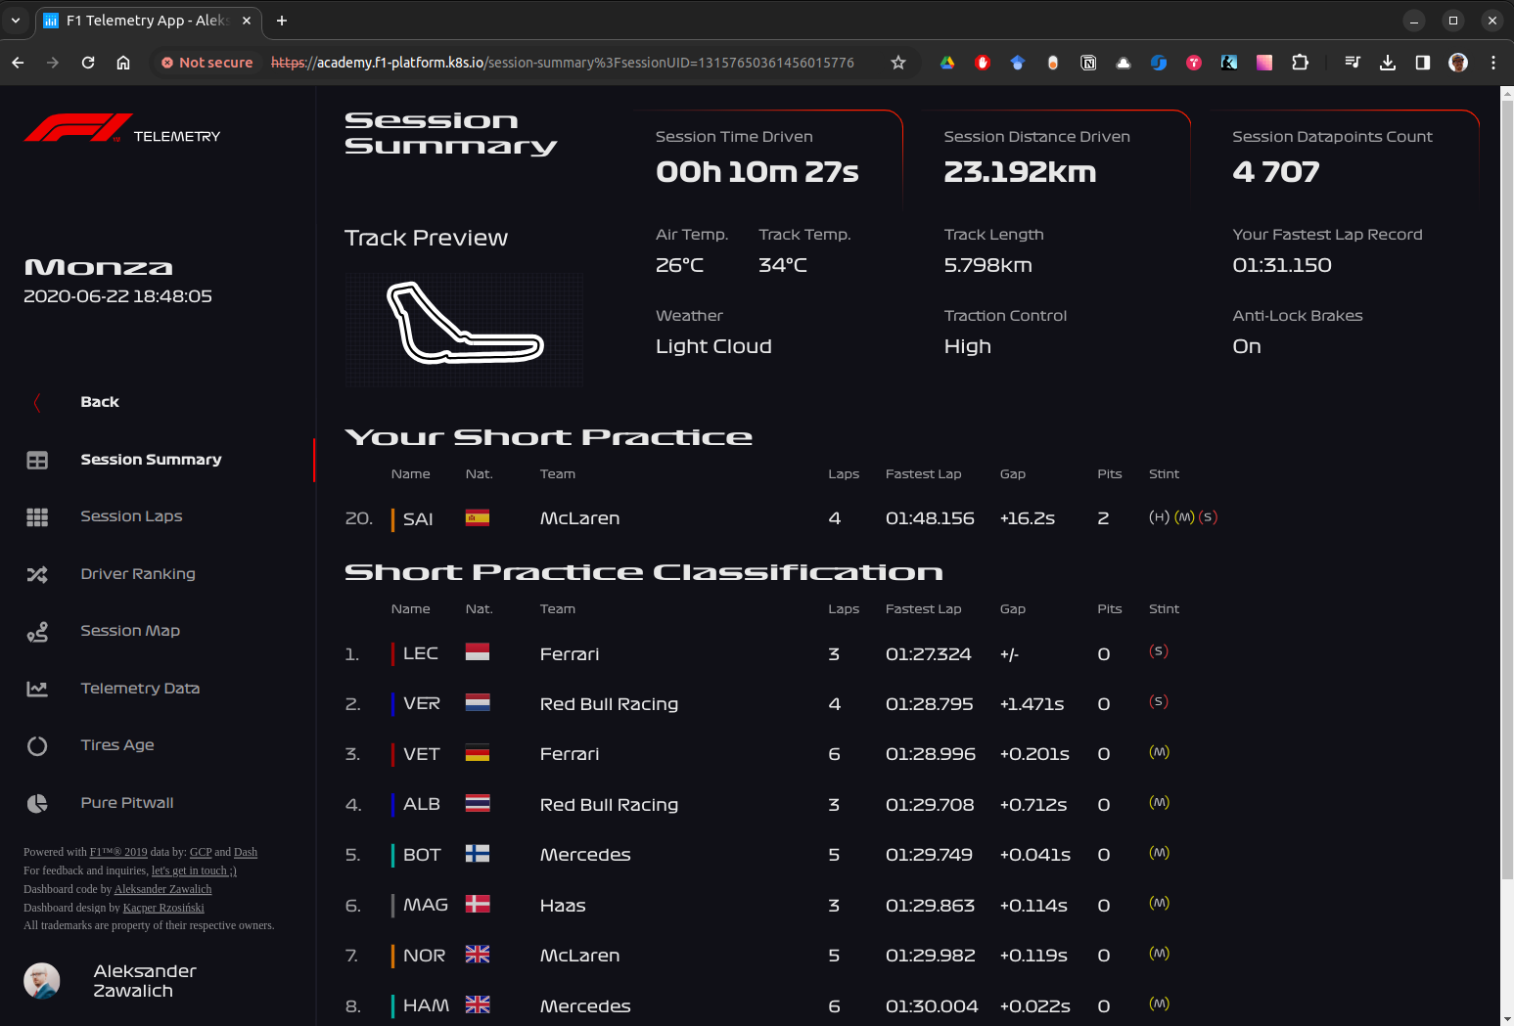The image size is (1514, 1026).
Task: Click the Session Laps grid icon
Action: click(x=37, y=517)
